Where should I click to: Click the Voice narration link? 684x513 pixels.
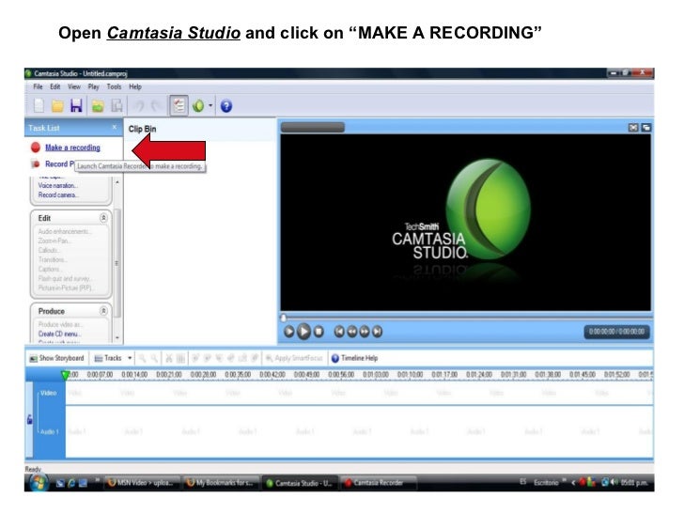(x=57, y=185)
